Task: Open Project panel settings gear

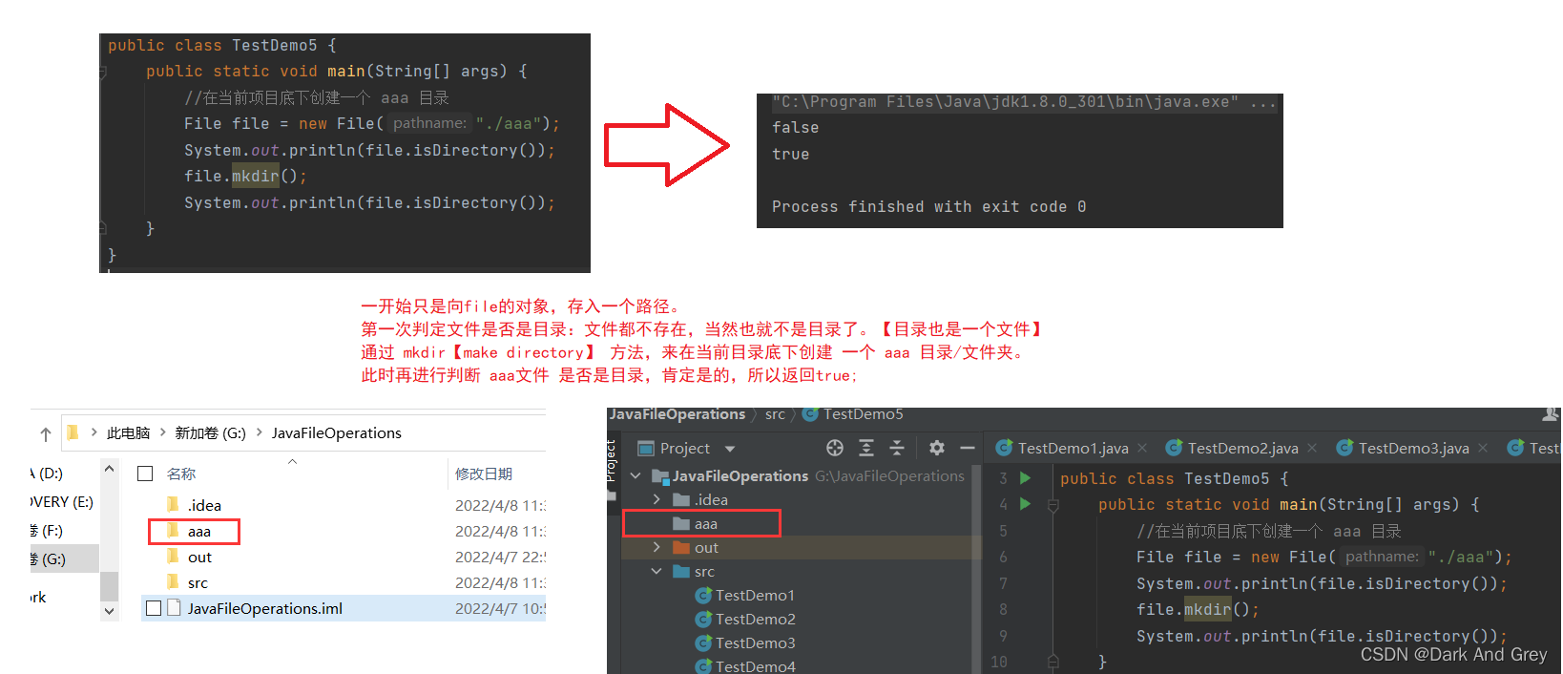Action: 937,448
